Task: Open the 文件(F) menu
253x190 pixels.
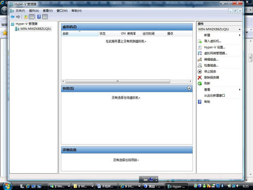Action: pos(20,11)
